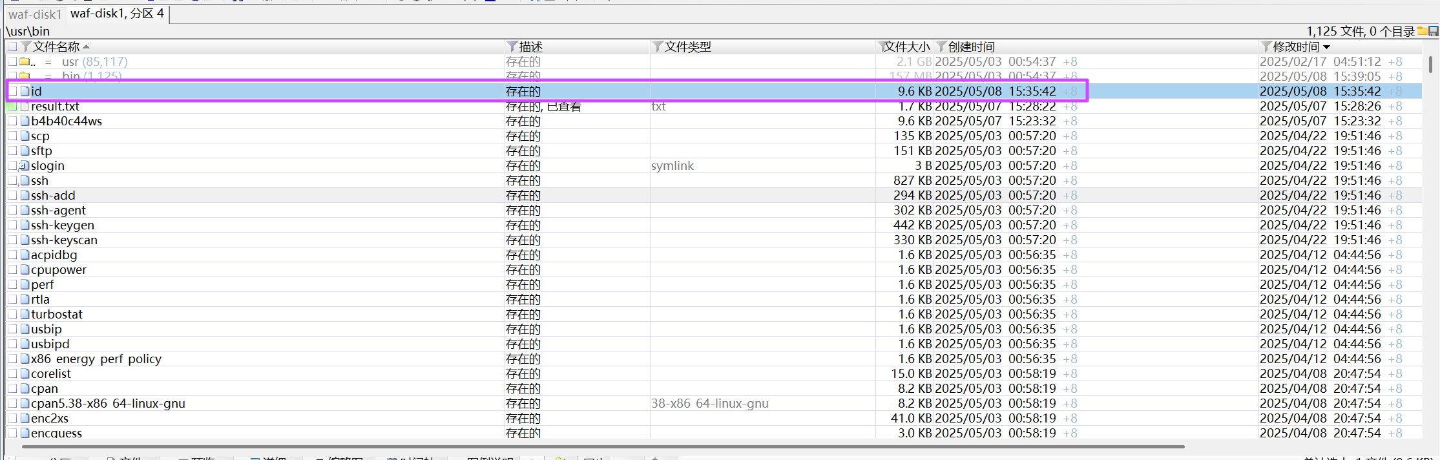This screenshot has height=460, width=1440.
Task: Open the 文件类型 column filter funnel
Action: (658, 47)
